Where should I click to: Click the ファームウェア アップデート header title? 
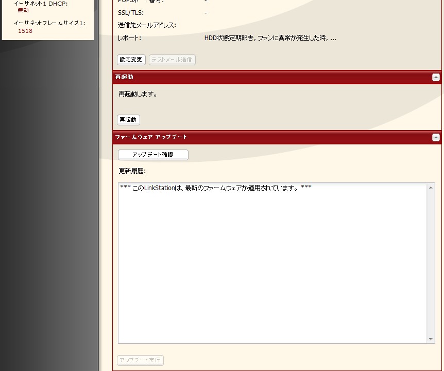[151, 137]
